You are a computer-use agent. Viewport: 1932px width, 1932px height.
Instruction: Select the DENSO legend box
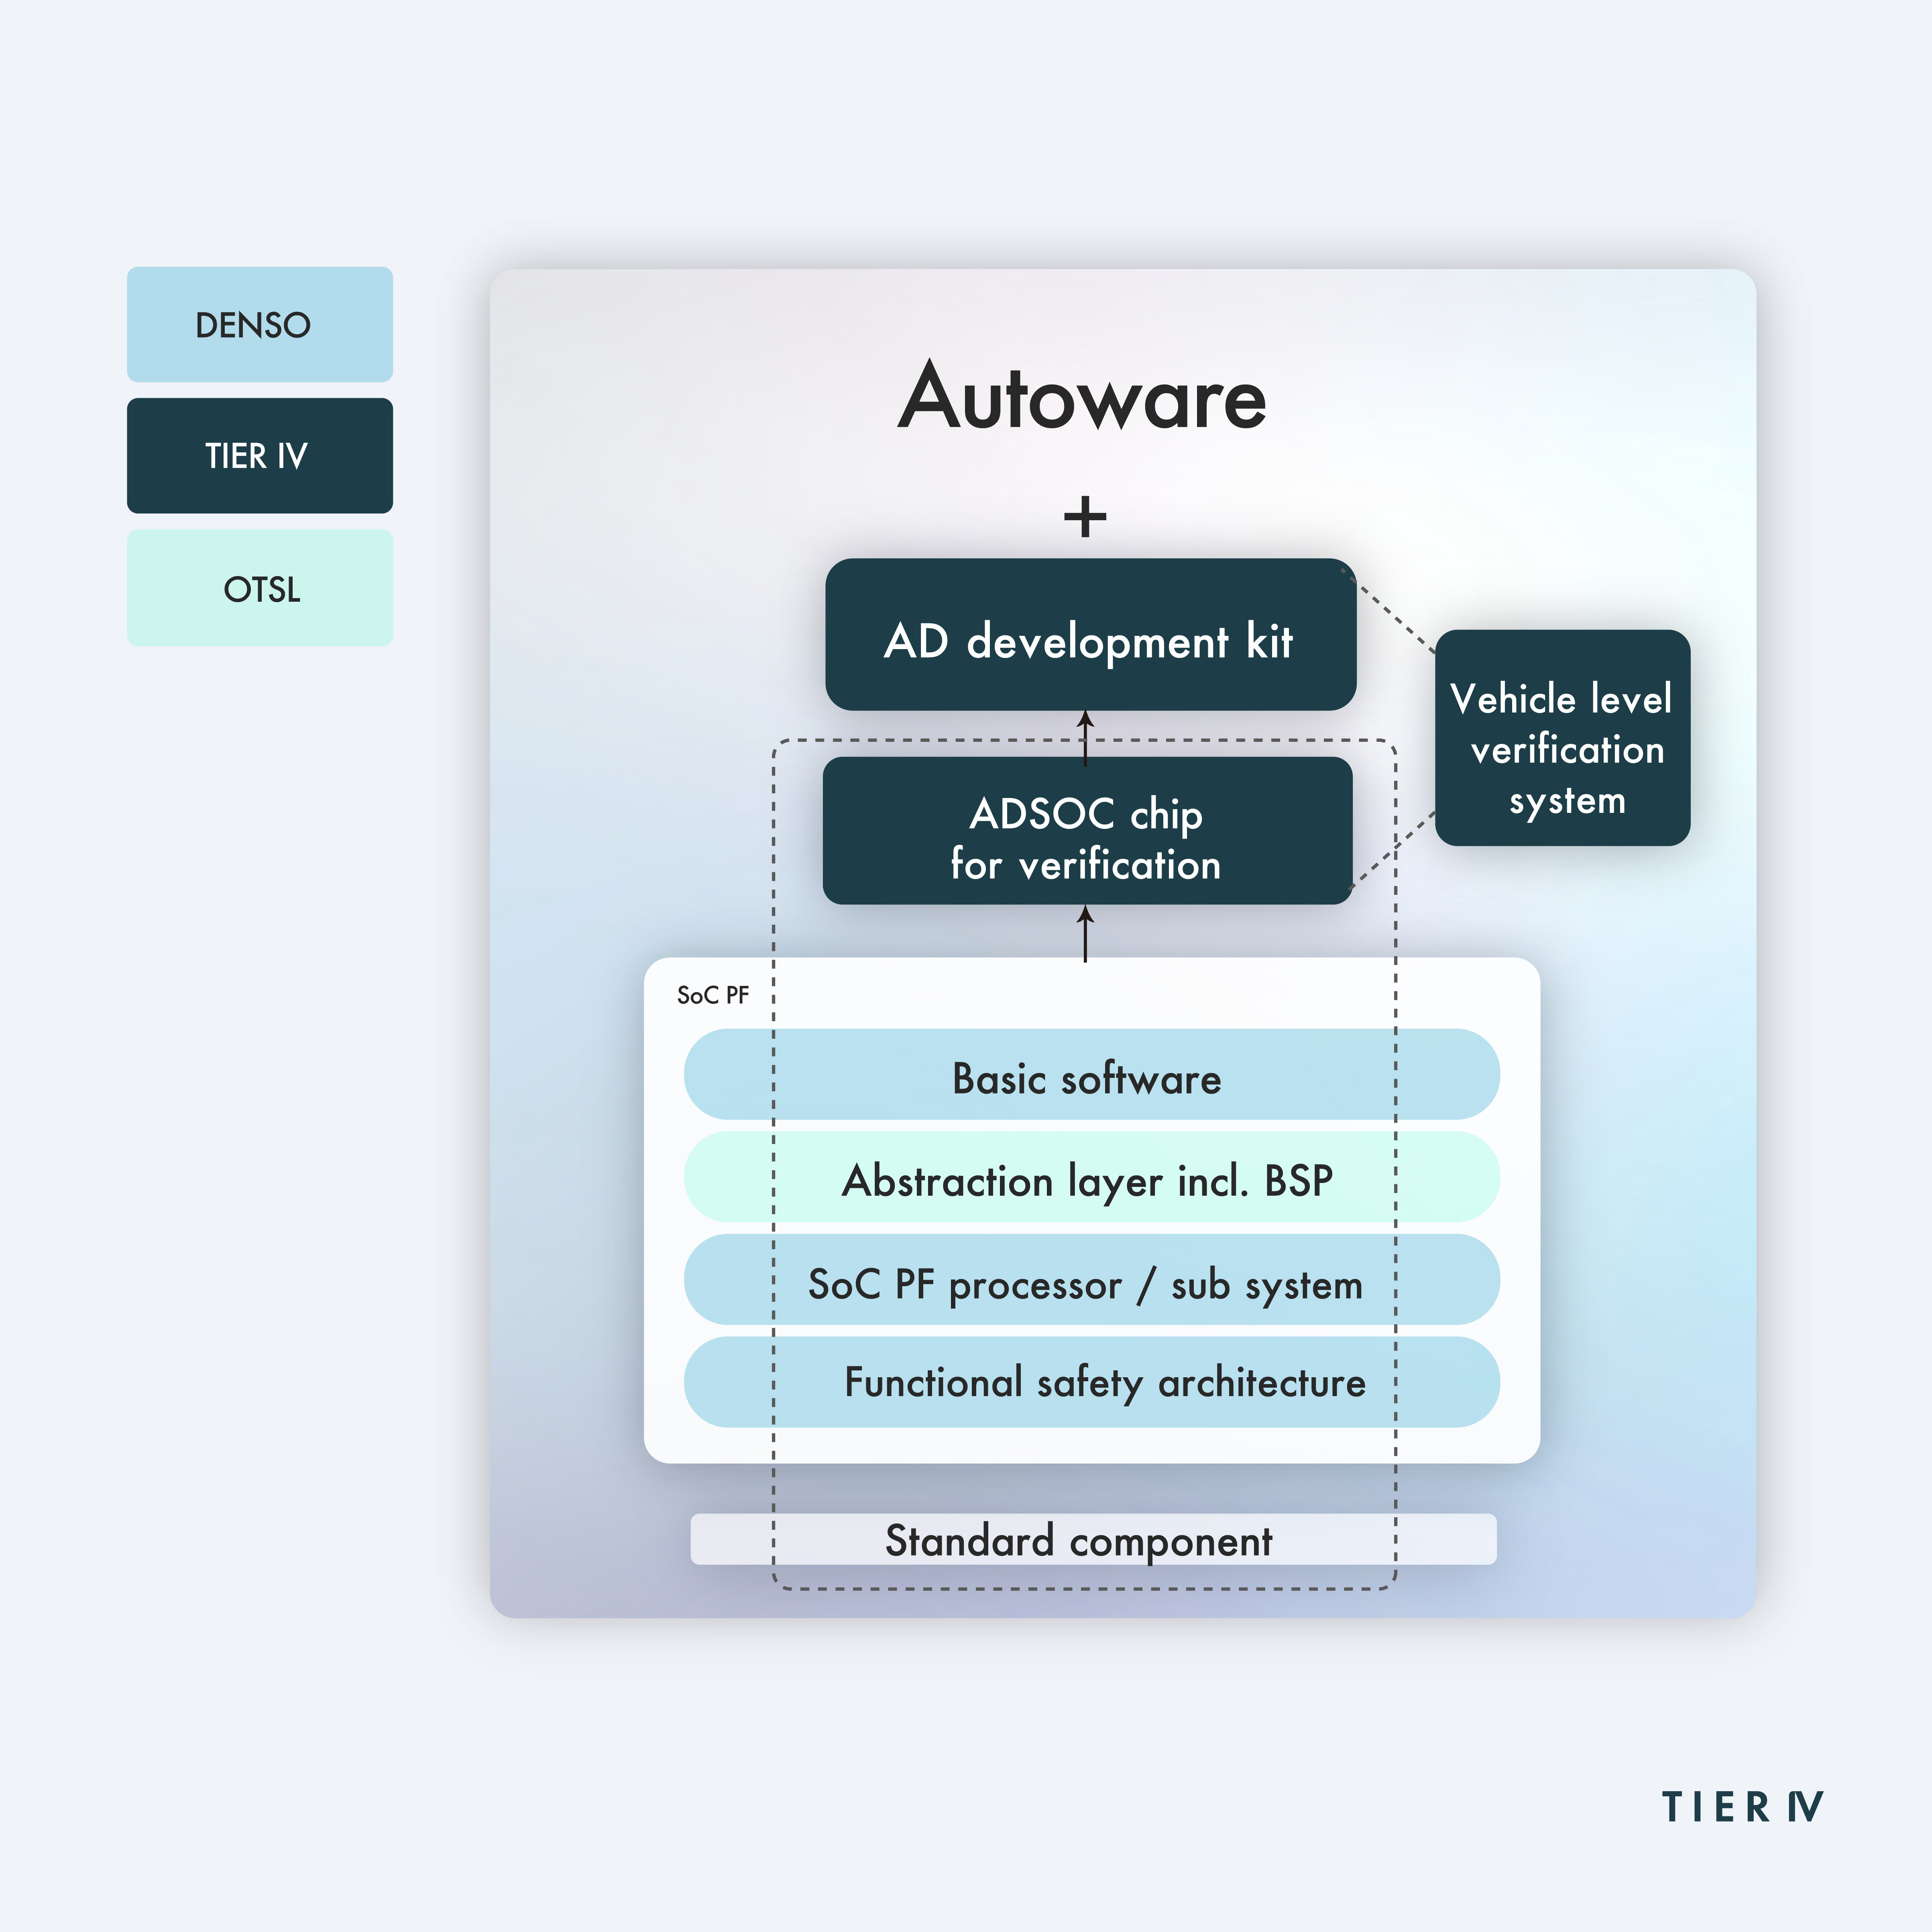[260, 324]
